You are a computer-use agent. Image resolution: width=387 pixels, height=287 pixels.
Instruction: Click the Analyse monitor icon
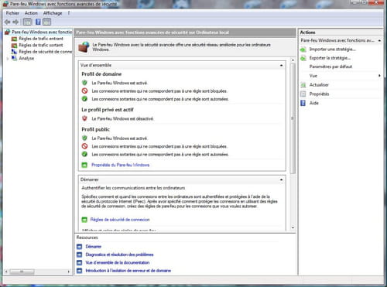[x=14, y=58]
